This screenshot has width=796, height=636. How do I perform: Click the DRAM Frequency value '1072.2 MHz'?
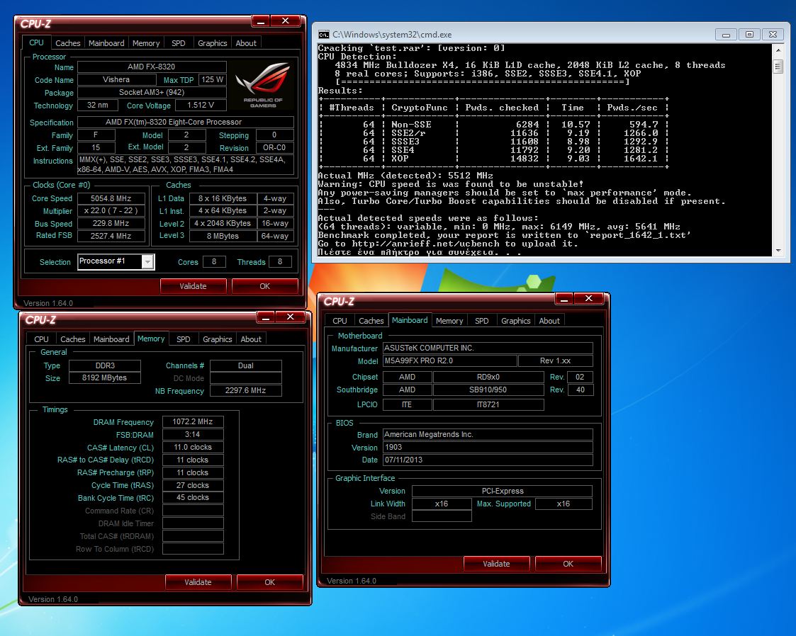pyautogui.click(x=193, y=421)
